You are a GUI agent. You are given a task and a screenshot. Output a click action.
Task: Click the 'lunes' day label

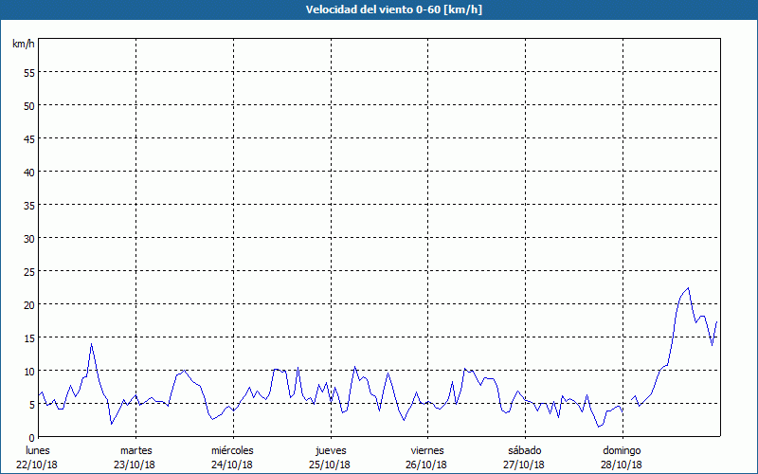(38, 450)
